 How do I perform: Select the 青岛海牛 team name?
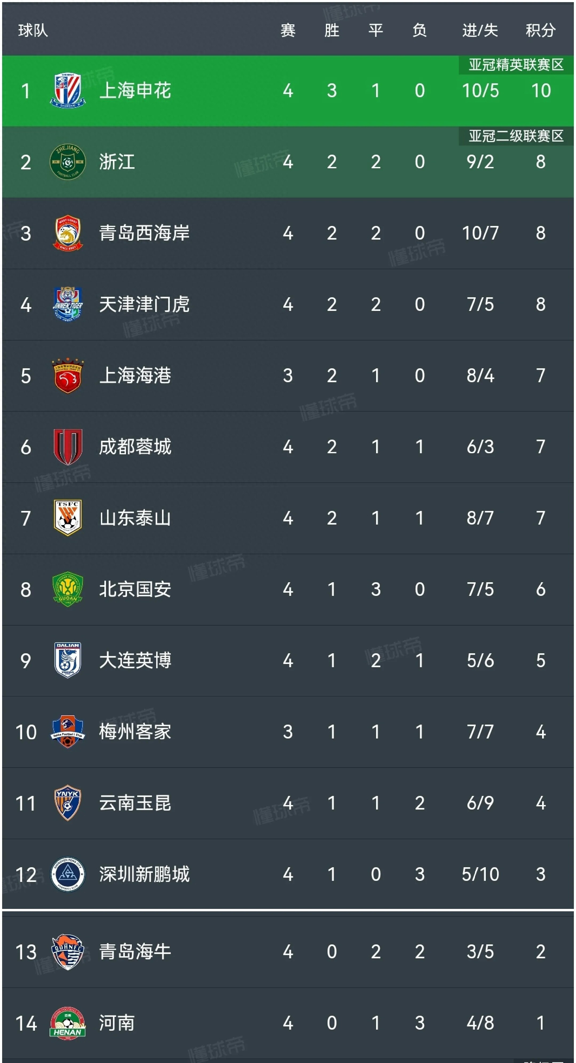point(135,952)
